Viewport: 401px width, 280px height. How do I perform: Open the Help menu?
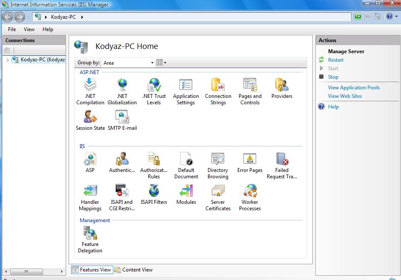[48, 29]
